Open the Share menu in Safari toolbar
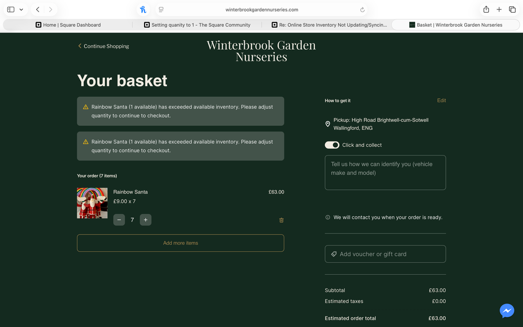 486,9
